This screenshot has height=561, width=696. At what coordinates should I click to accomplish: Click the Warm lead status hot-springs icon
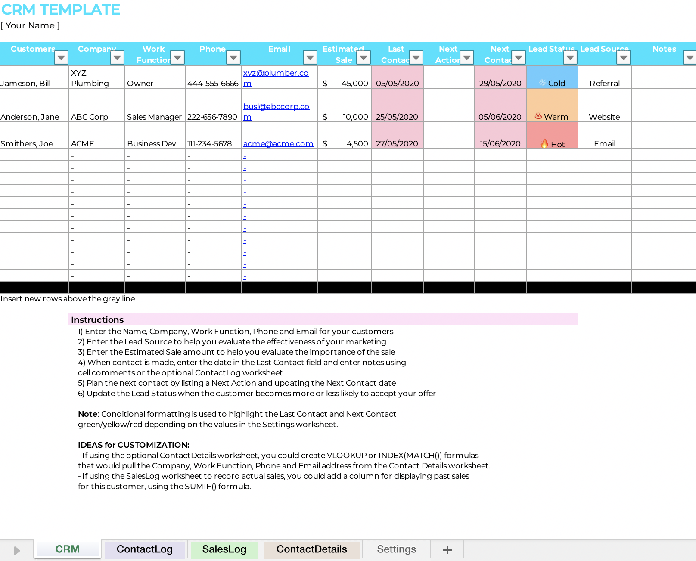pos(539,116)
